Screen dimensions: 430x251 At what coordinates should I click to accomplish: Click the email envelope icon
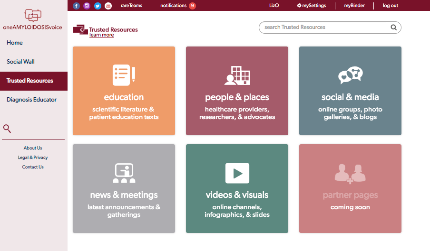click(x=108, y=6)
